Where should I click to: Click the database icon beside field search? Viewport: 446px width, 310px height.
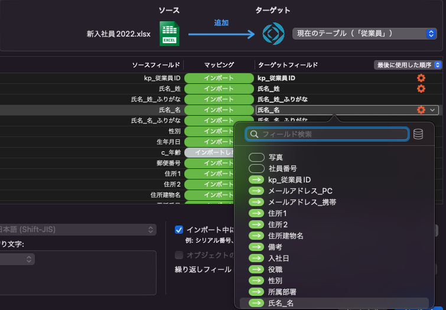418,134
